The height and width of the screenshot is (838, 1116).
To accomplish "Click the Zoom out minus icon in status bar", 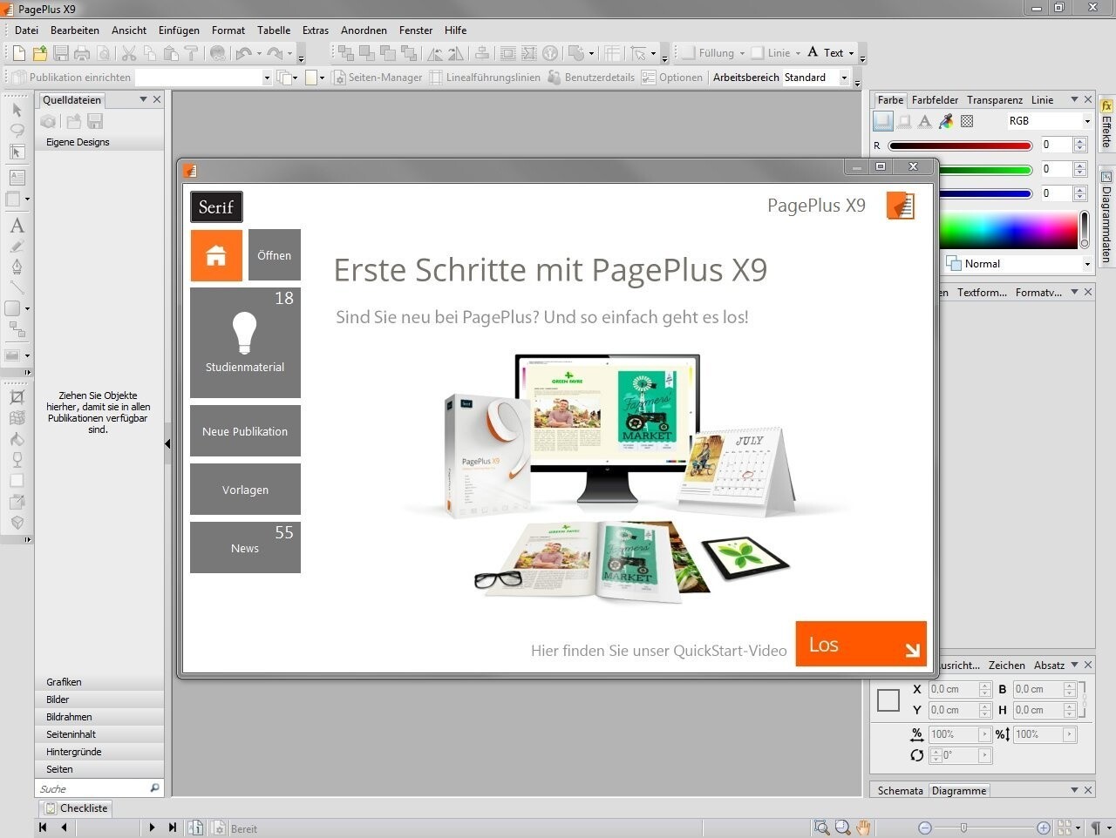I will [x=925, y=828].
